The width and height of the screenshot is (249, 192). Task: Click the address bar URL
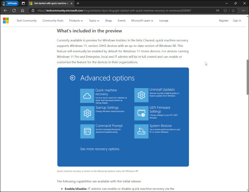114,11
